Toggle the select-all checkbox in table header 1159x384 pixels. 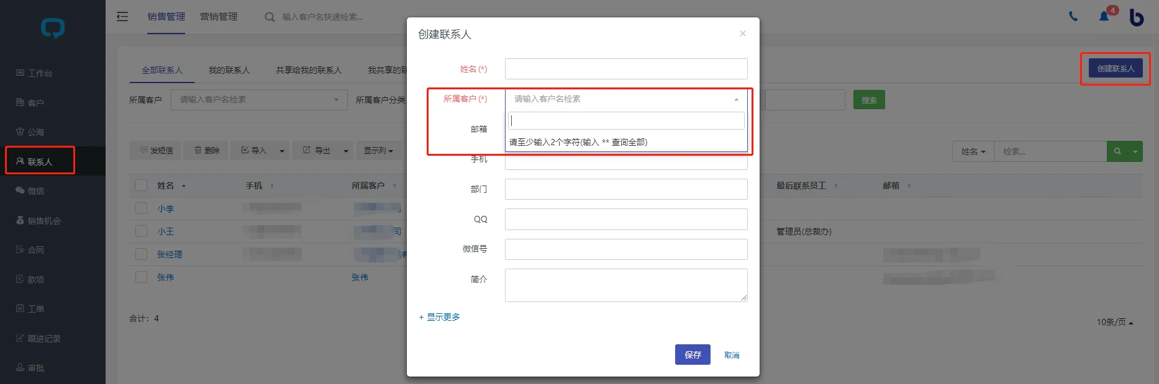click(141, 185)
